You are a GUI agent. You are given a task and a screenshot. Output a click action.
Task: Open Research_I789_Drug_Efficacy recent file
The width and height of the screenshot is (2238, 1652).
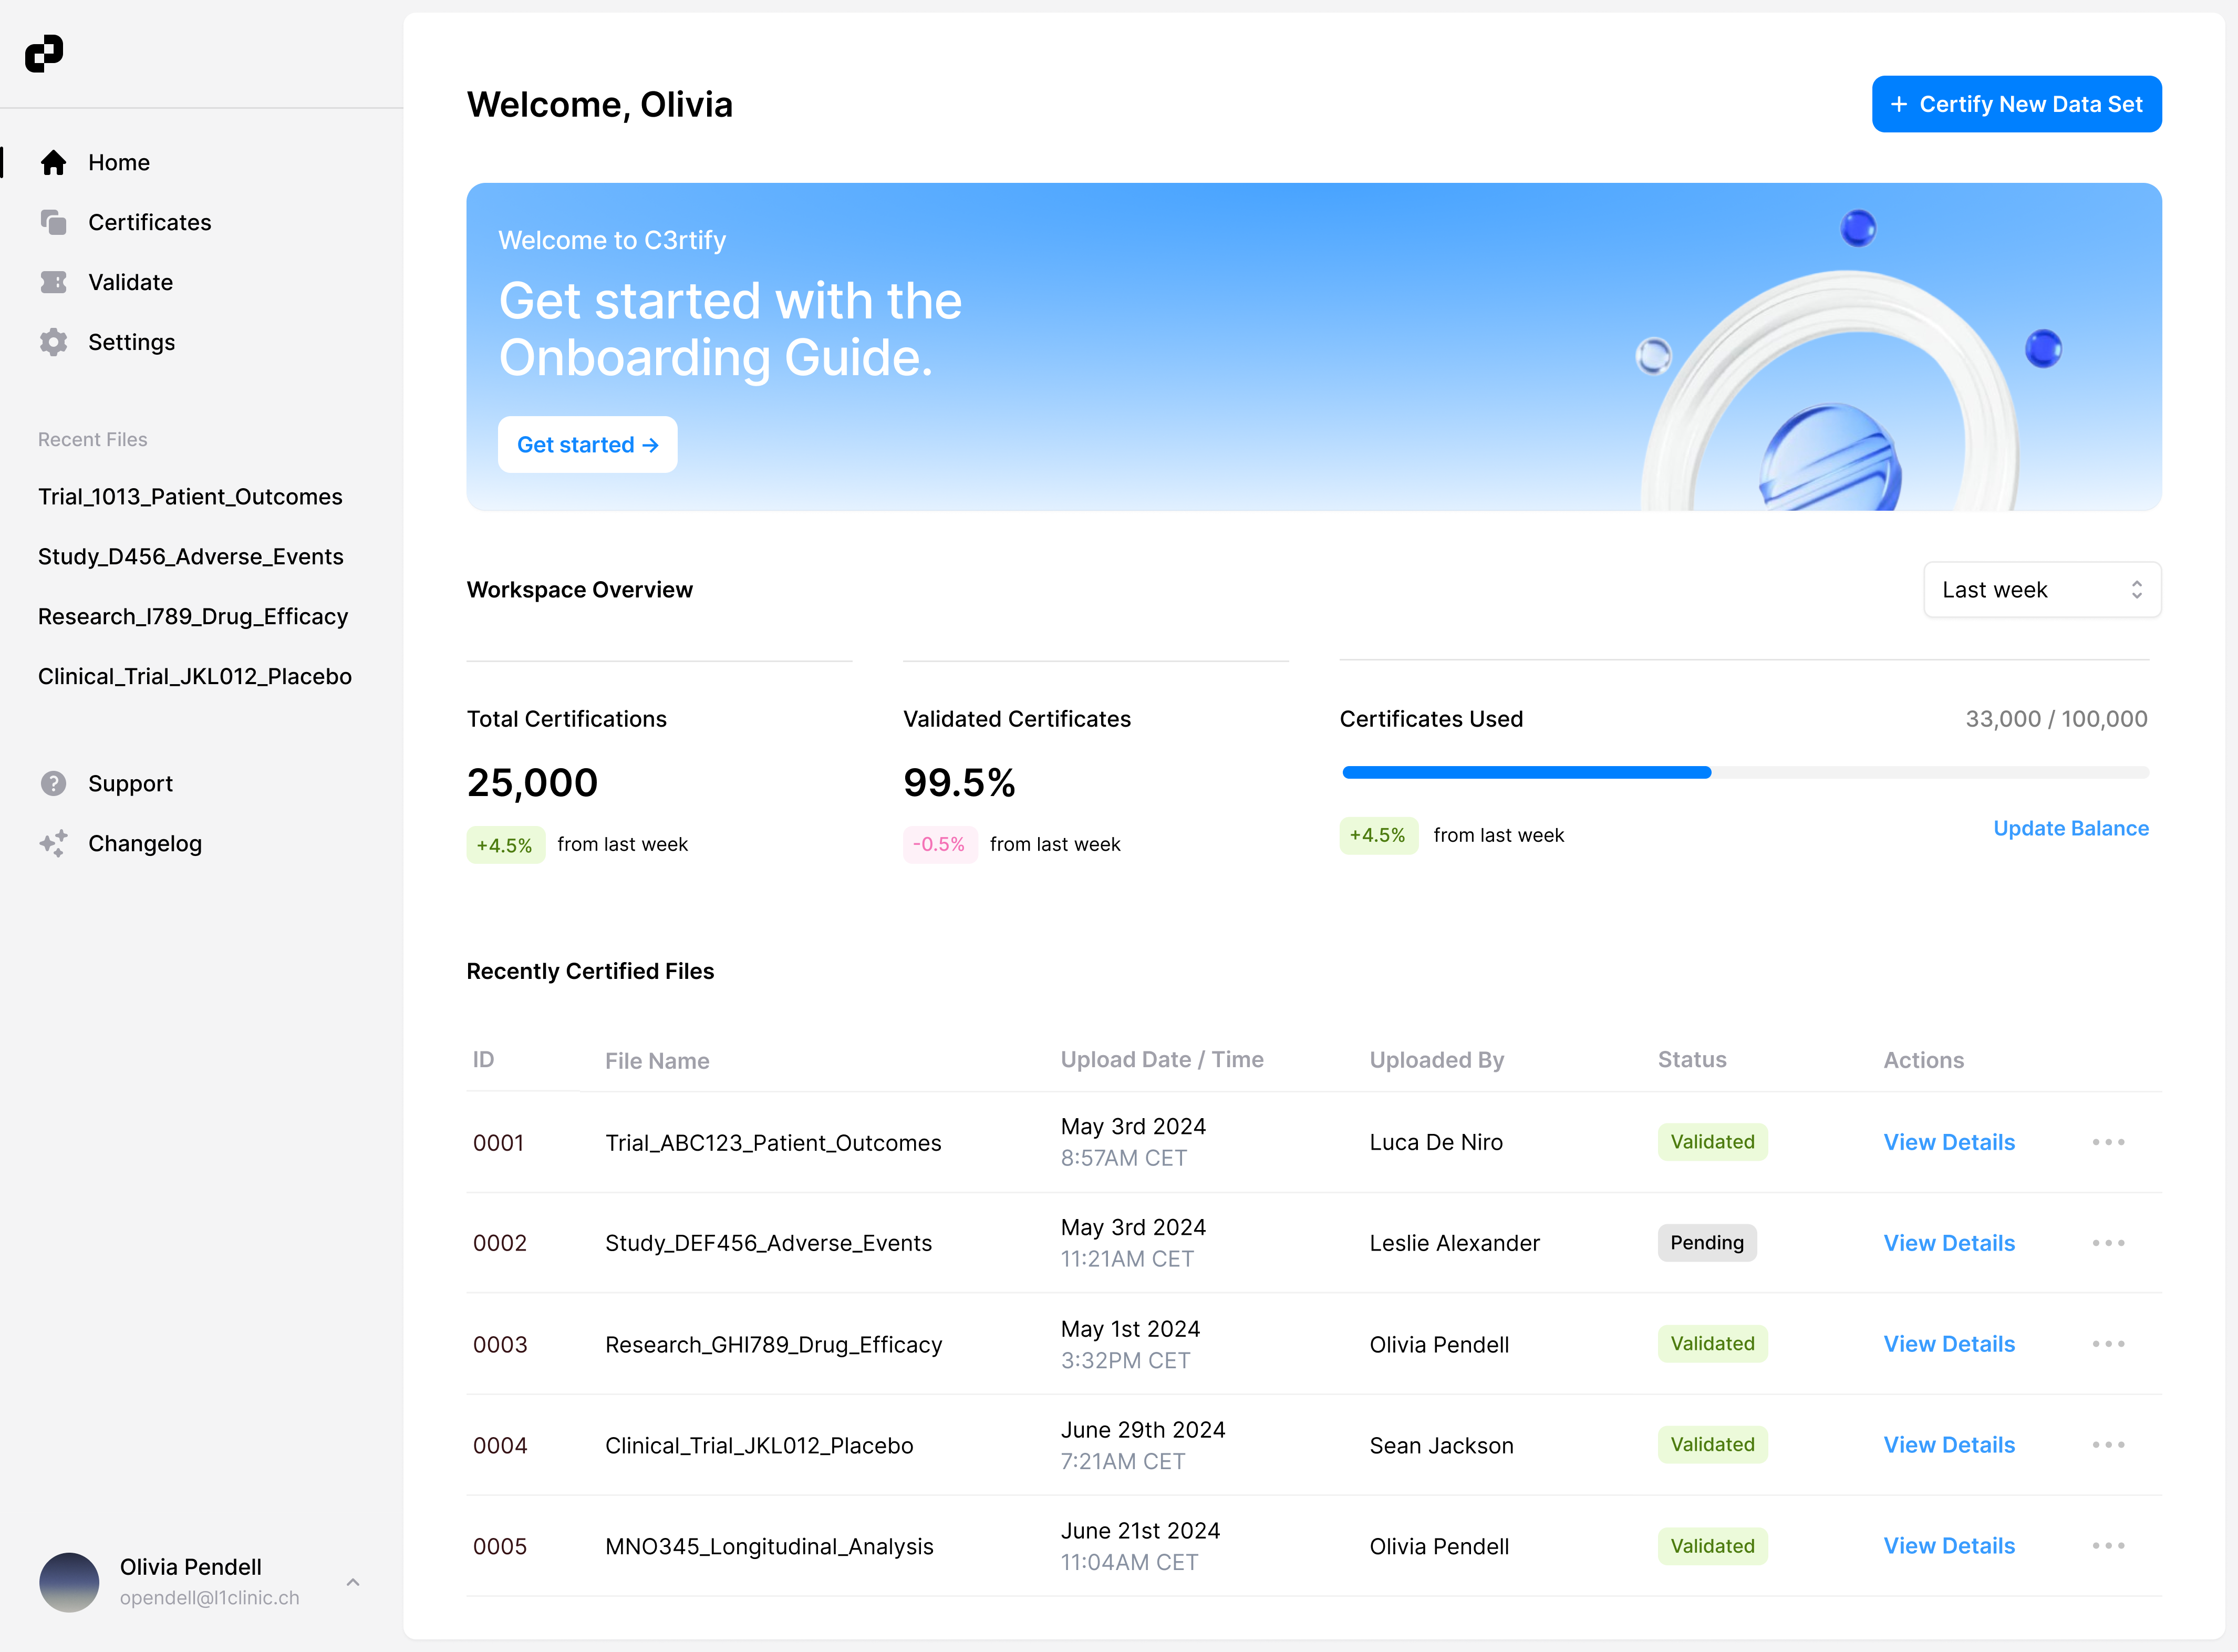point(193,616)
